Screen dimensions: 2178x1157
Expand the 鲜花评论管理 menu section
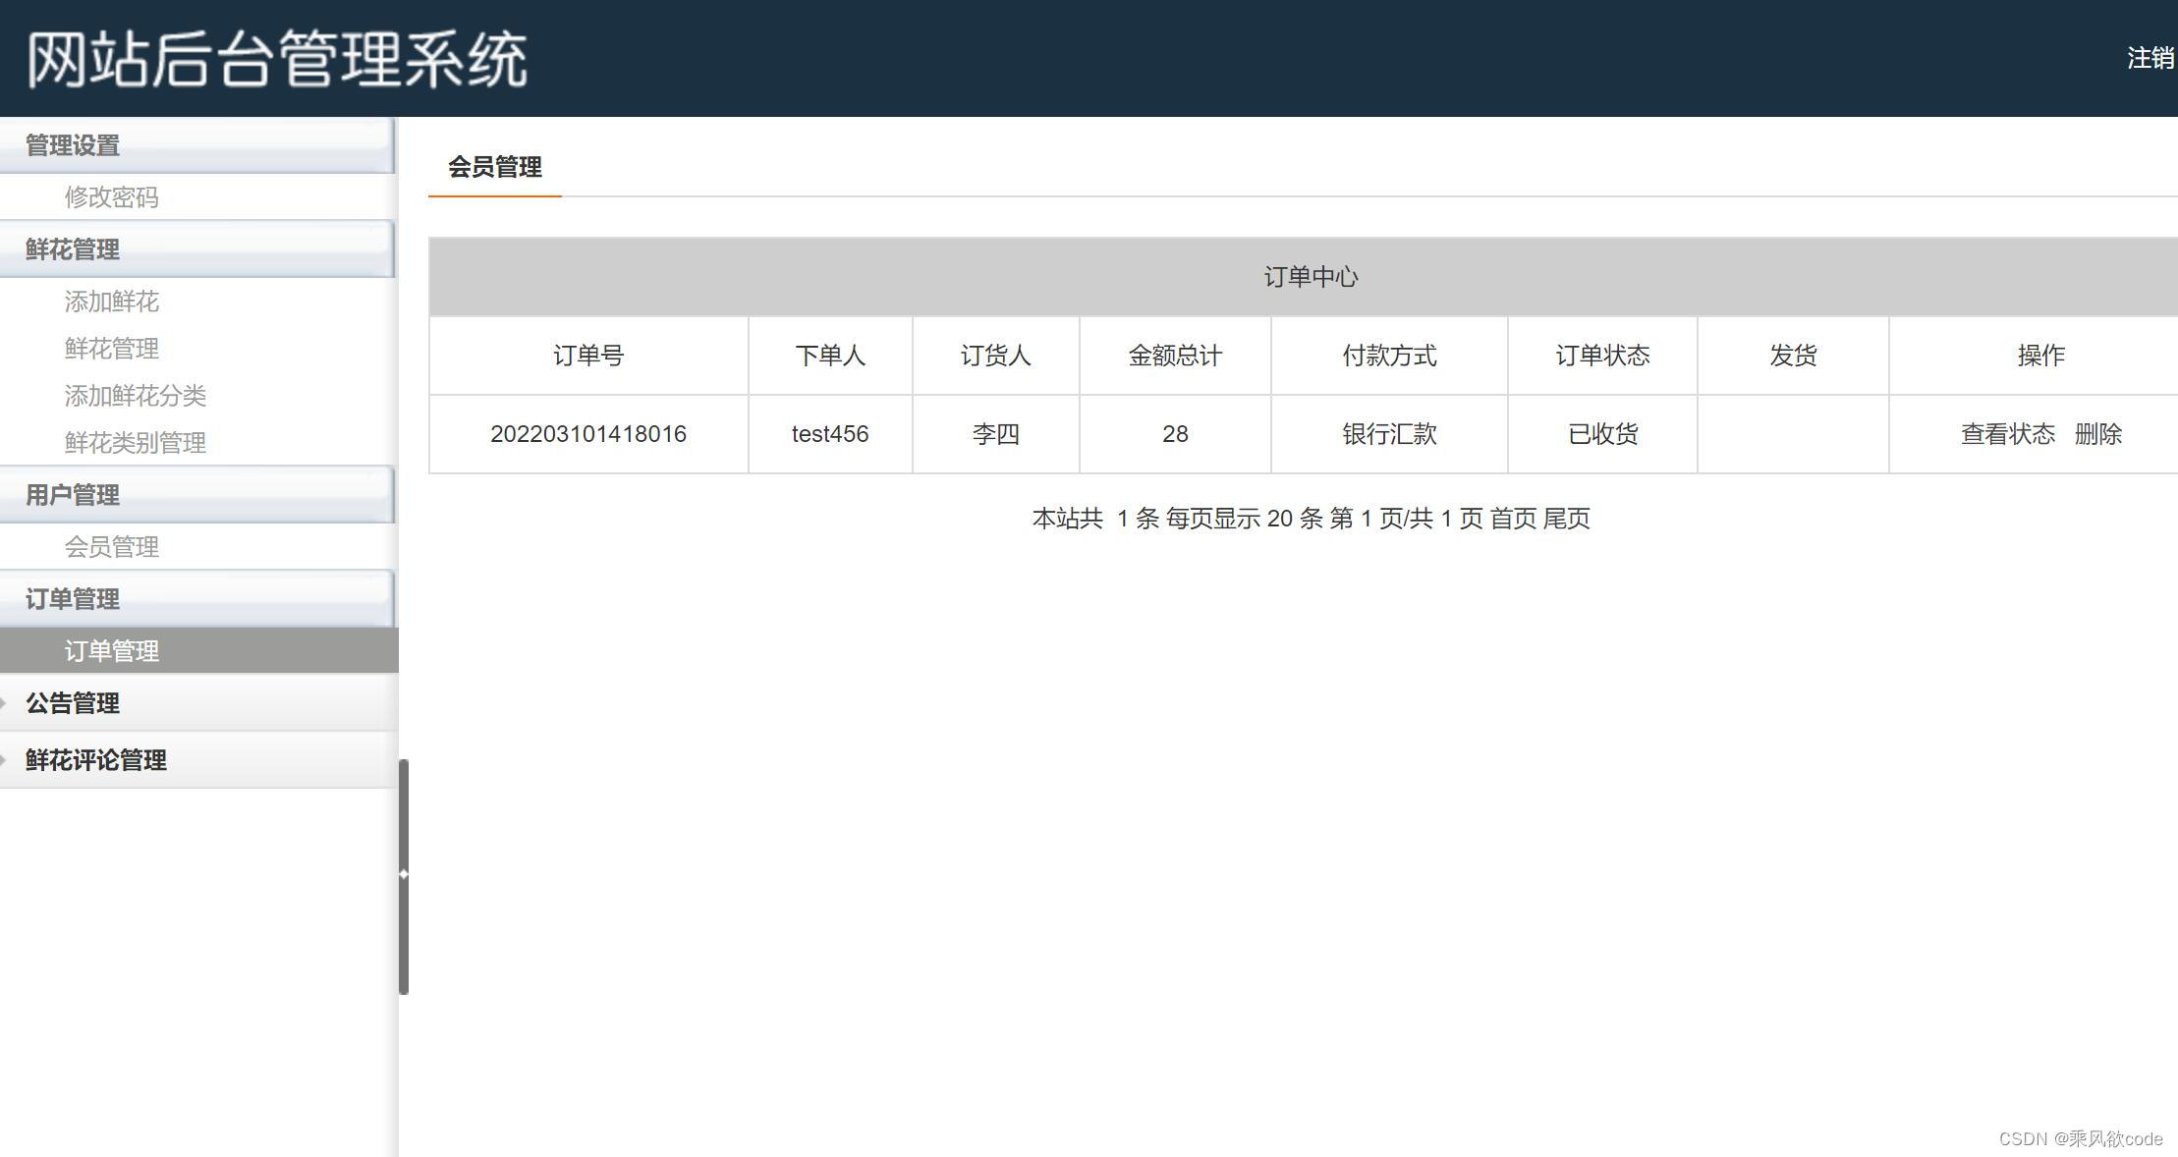pyautogui.click(x=95, y=760)
